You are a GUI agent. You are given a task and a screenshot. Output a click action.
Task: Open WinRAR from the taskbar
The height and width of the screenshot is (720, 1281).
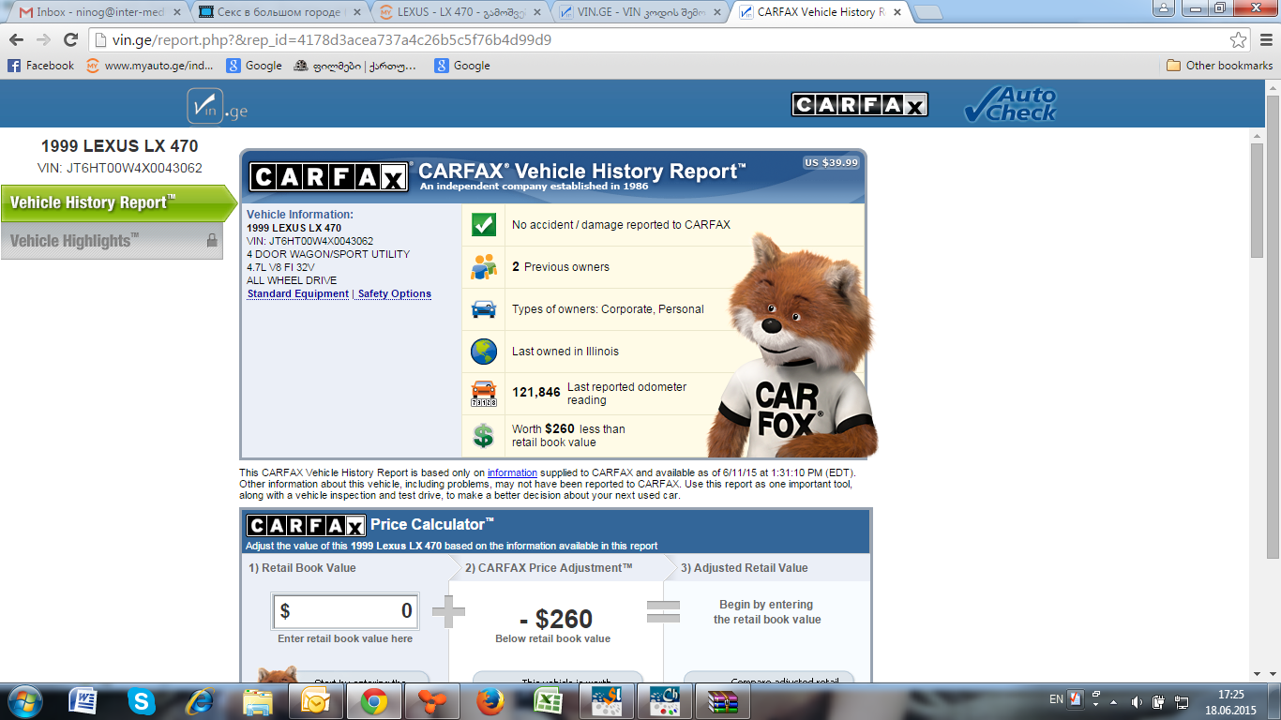723,701
